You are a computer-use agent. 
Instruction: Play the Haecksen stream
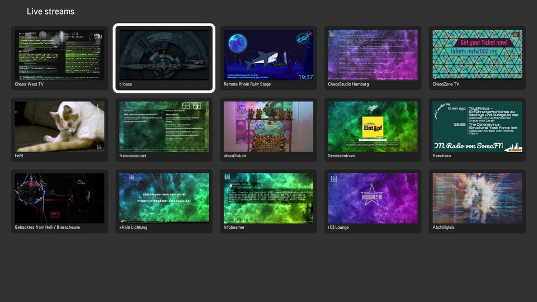tap(477, 126)
